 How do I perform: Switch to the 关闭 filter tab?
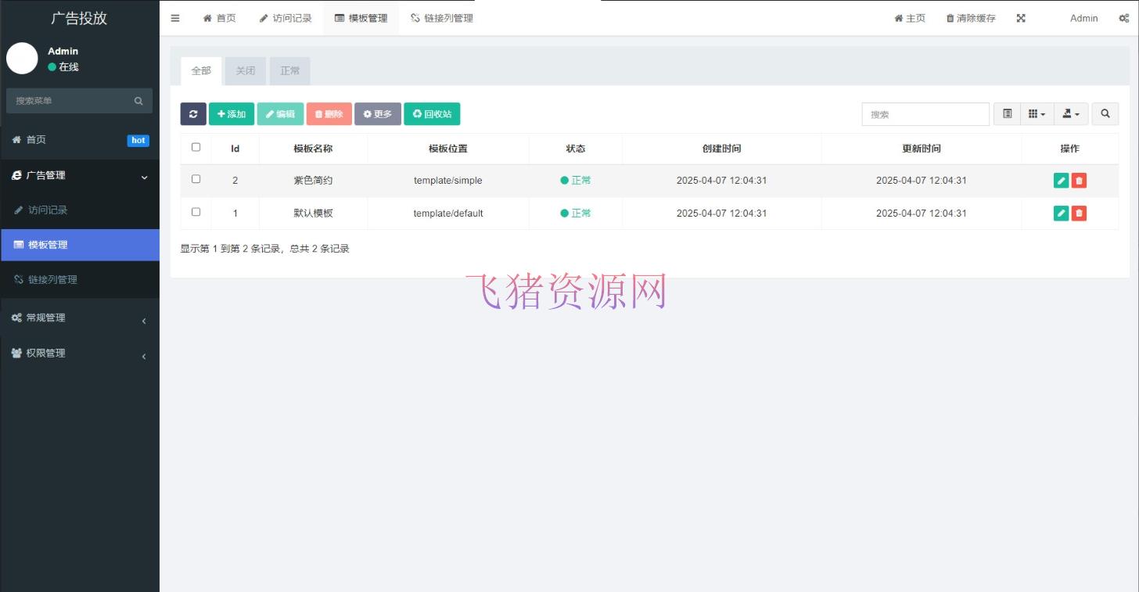[246, 70]
